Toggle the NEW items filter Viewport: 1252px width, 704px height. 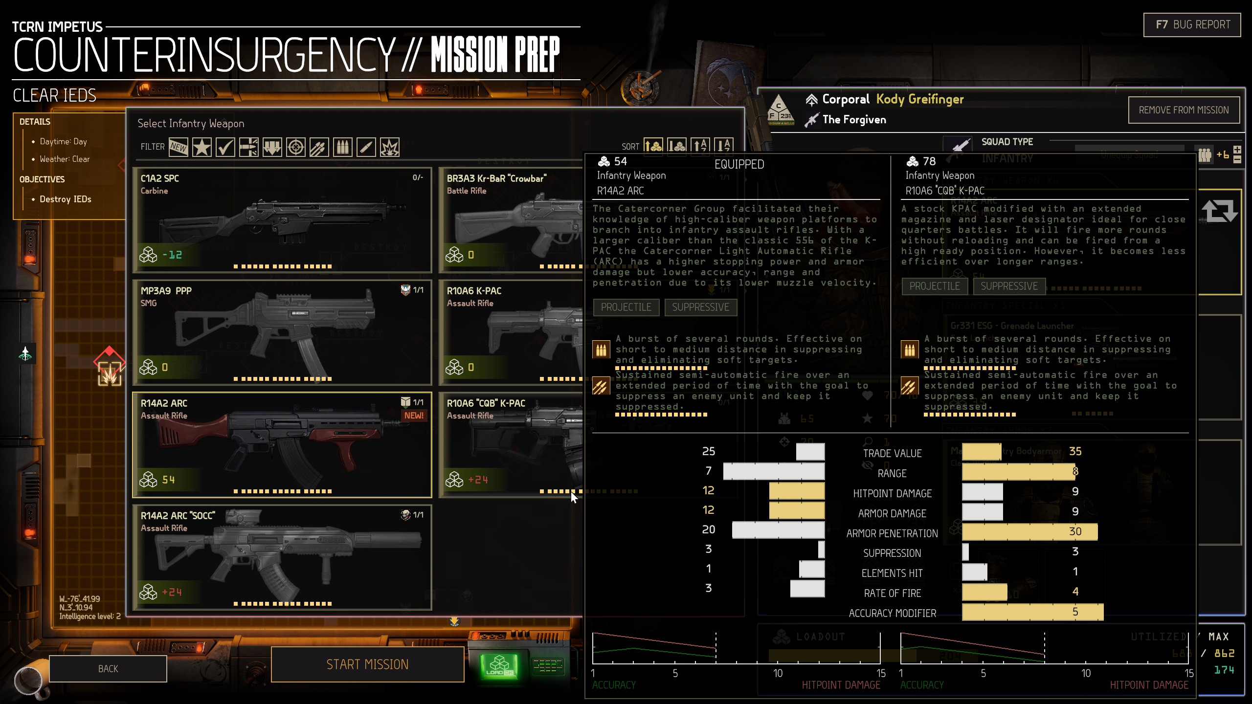coord(179,147)
